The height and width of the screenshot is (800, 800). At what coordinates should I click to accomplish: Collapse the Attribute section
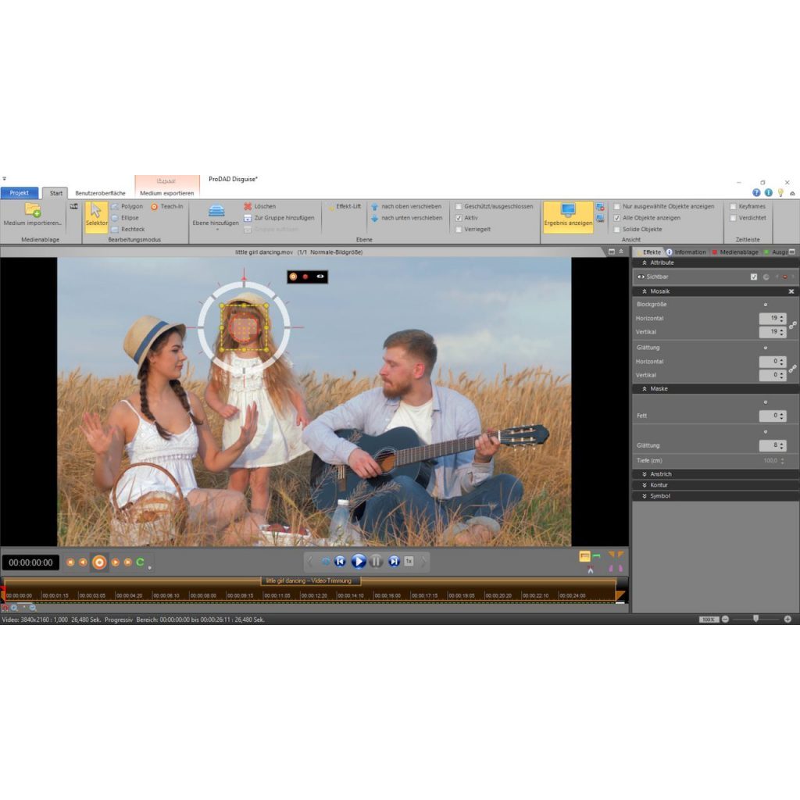(x=645, y=262)
